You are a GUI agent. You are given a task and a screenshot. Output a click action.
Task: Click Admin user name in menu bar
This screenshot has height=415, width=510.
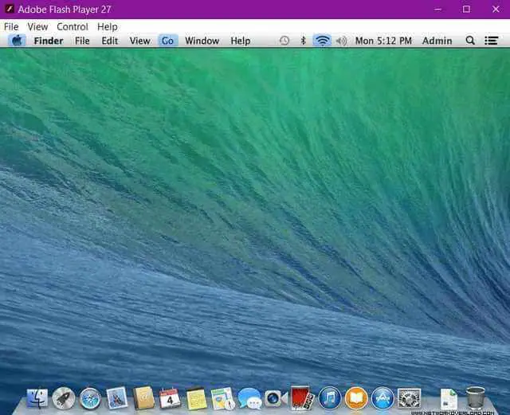coord(437,41)
